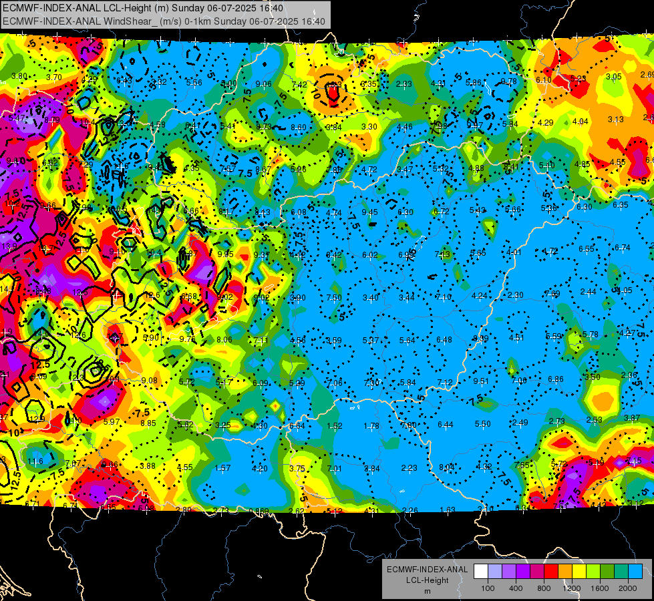Click the LCL-Height label in legend box

pyautogui.click(x=427, y=580)
